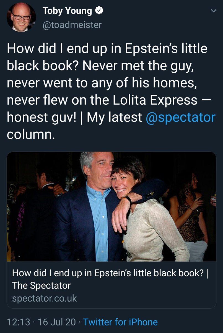The height and width of the screenshot is (333, 223).
Task: Open the Twitter for iPhone source link
Action: coord(120,322)
